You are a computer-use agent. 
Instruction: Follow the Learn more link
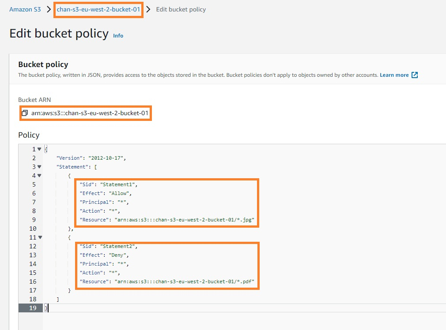click(x=394, y=75)
